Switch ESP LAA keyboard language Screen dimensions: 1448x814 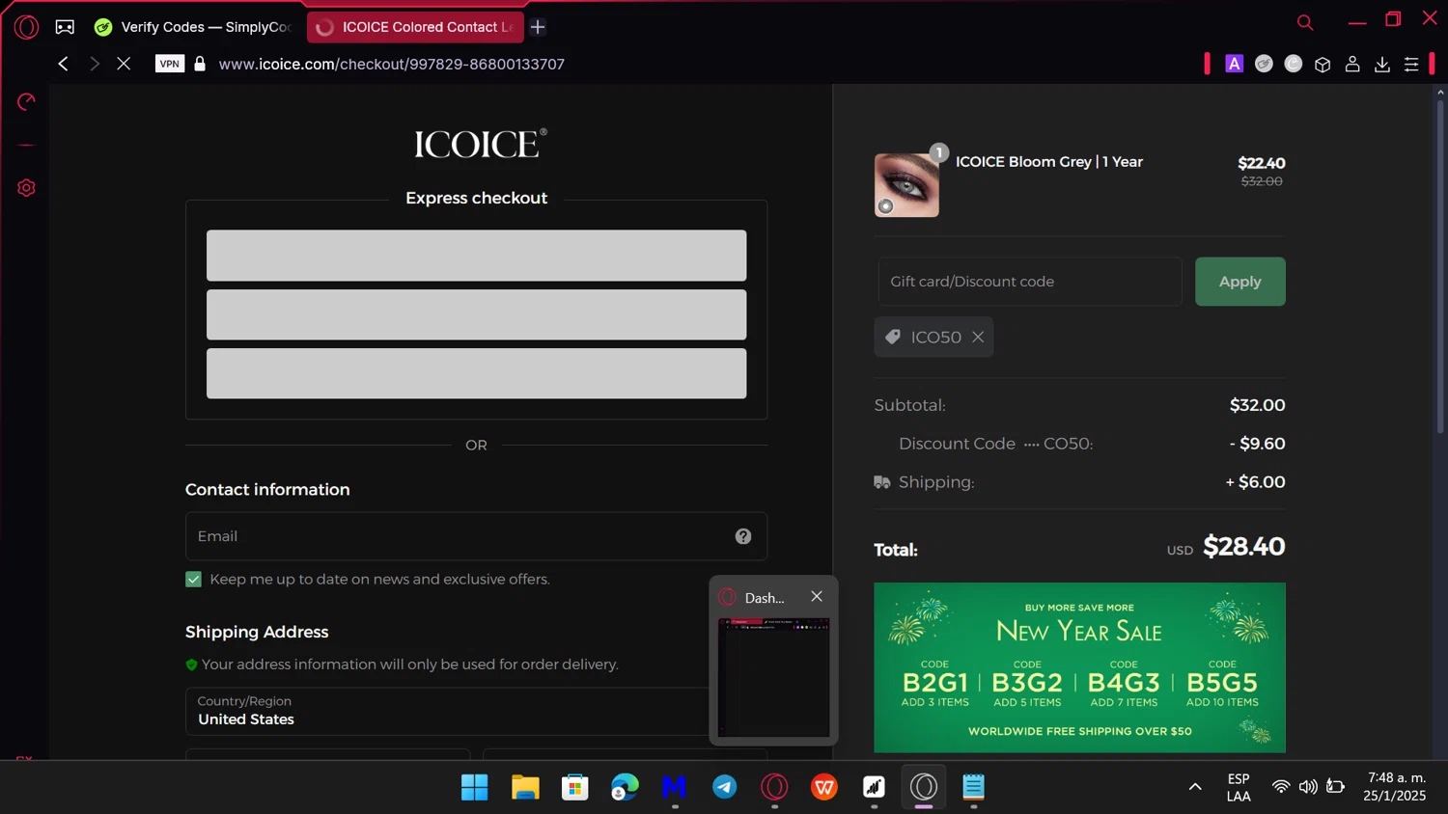pyautogui.click(x=1239, y=787)
